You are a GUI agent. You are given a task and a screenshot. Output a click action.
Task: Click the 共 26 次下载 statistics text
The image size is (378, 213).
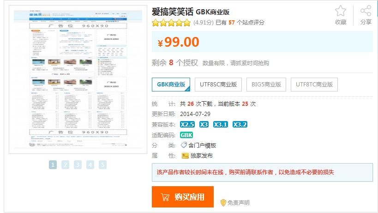[196, 103]
